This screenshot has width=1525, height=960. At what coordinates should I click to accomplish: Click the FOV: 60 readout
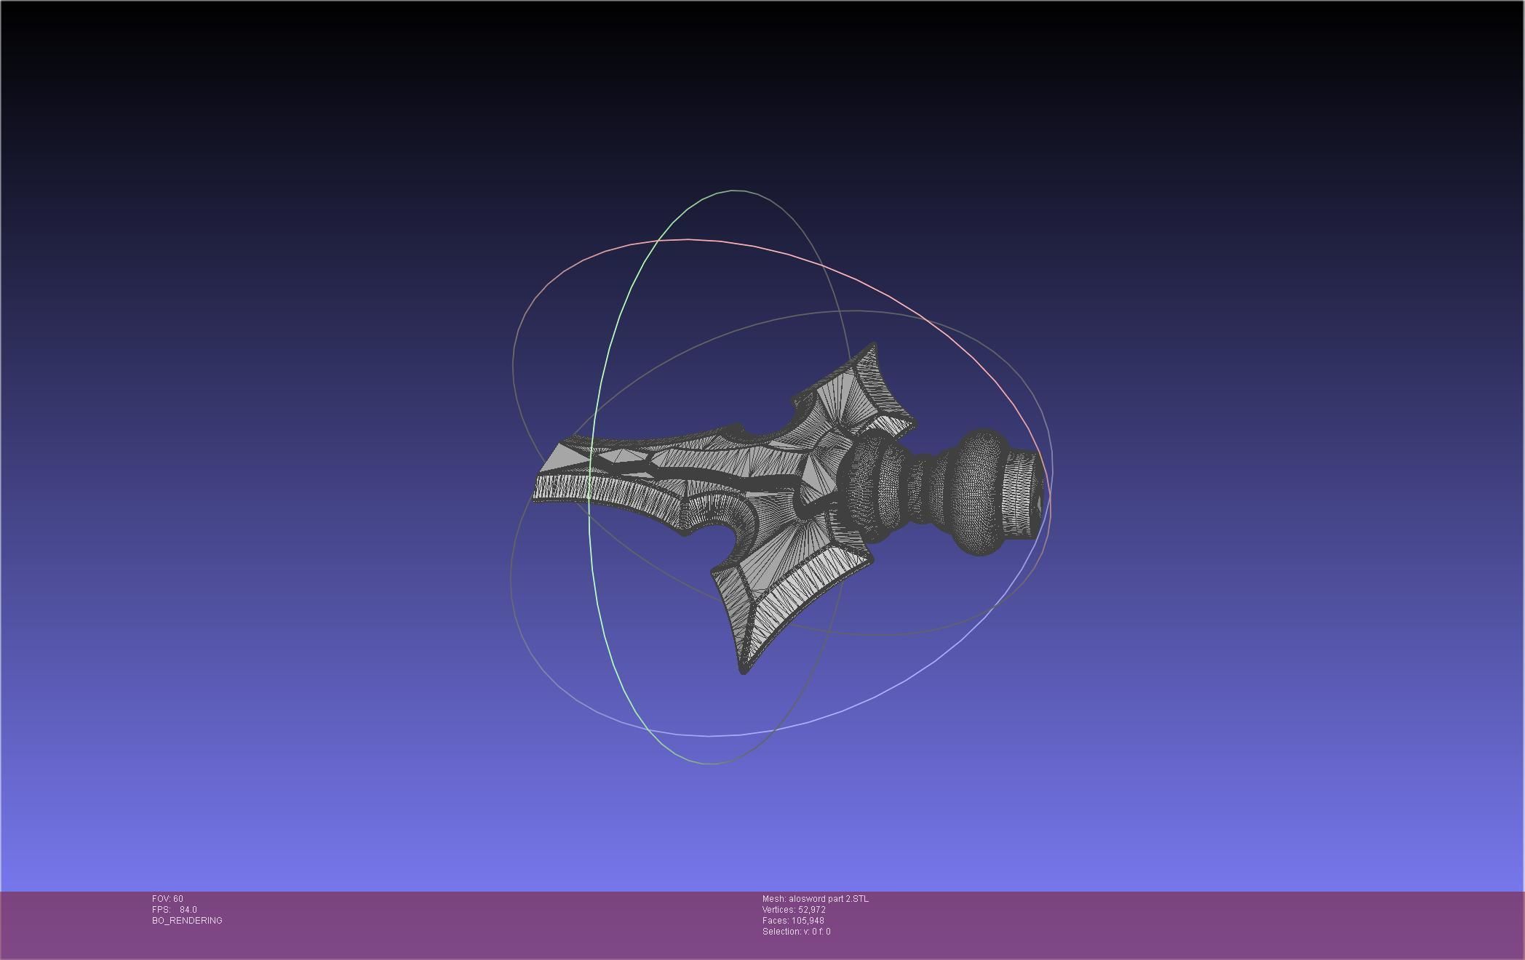(167, 899)
